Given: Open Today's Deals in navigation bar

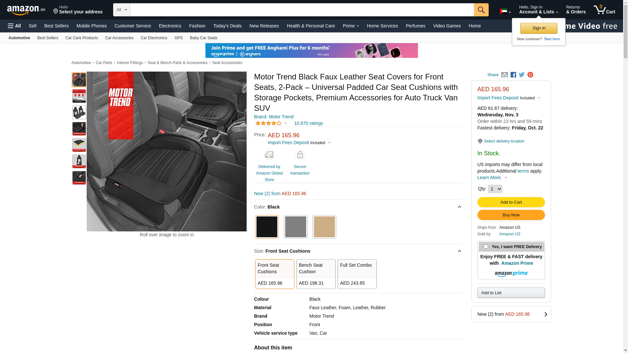Looking at the screenshot, I should 227,26.
